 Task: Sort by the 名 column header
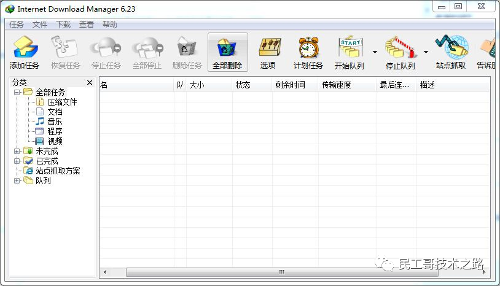tap(136, 85)
